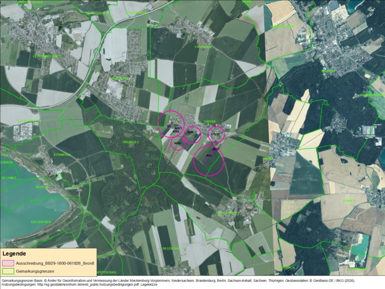Screen dimensions: 385x289
Task: Click the pink hatched Ausschreibung legend swatch
Action: pyautogui.click(x=8, y=263)
